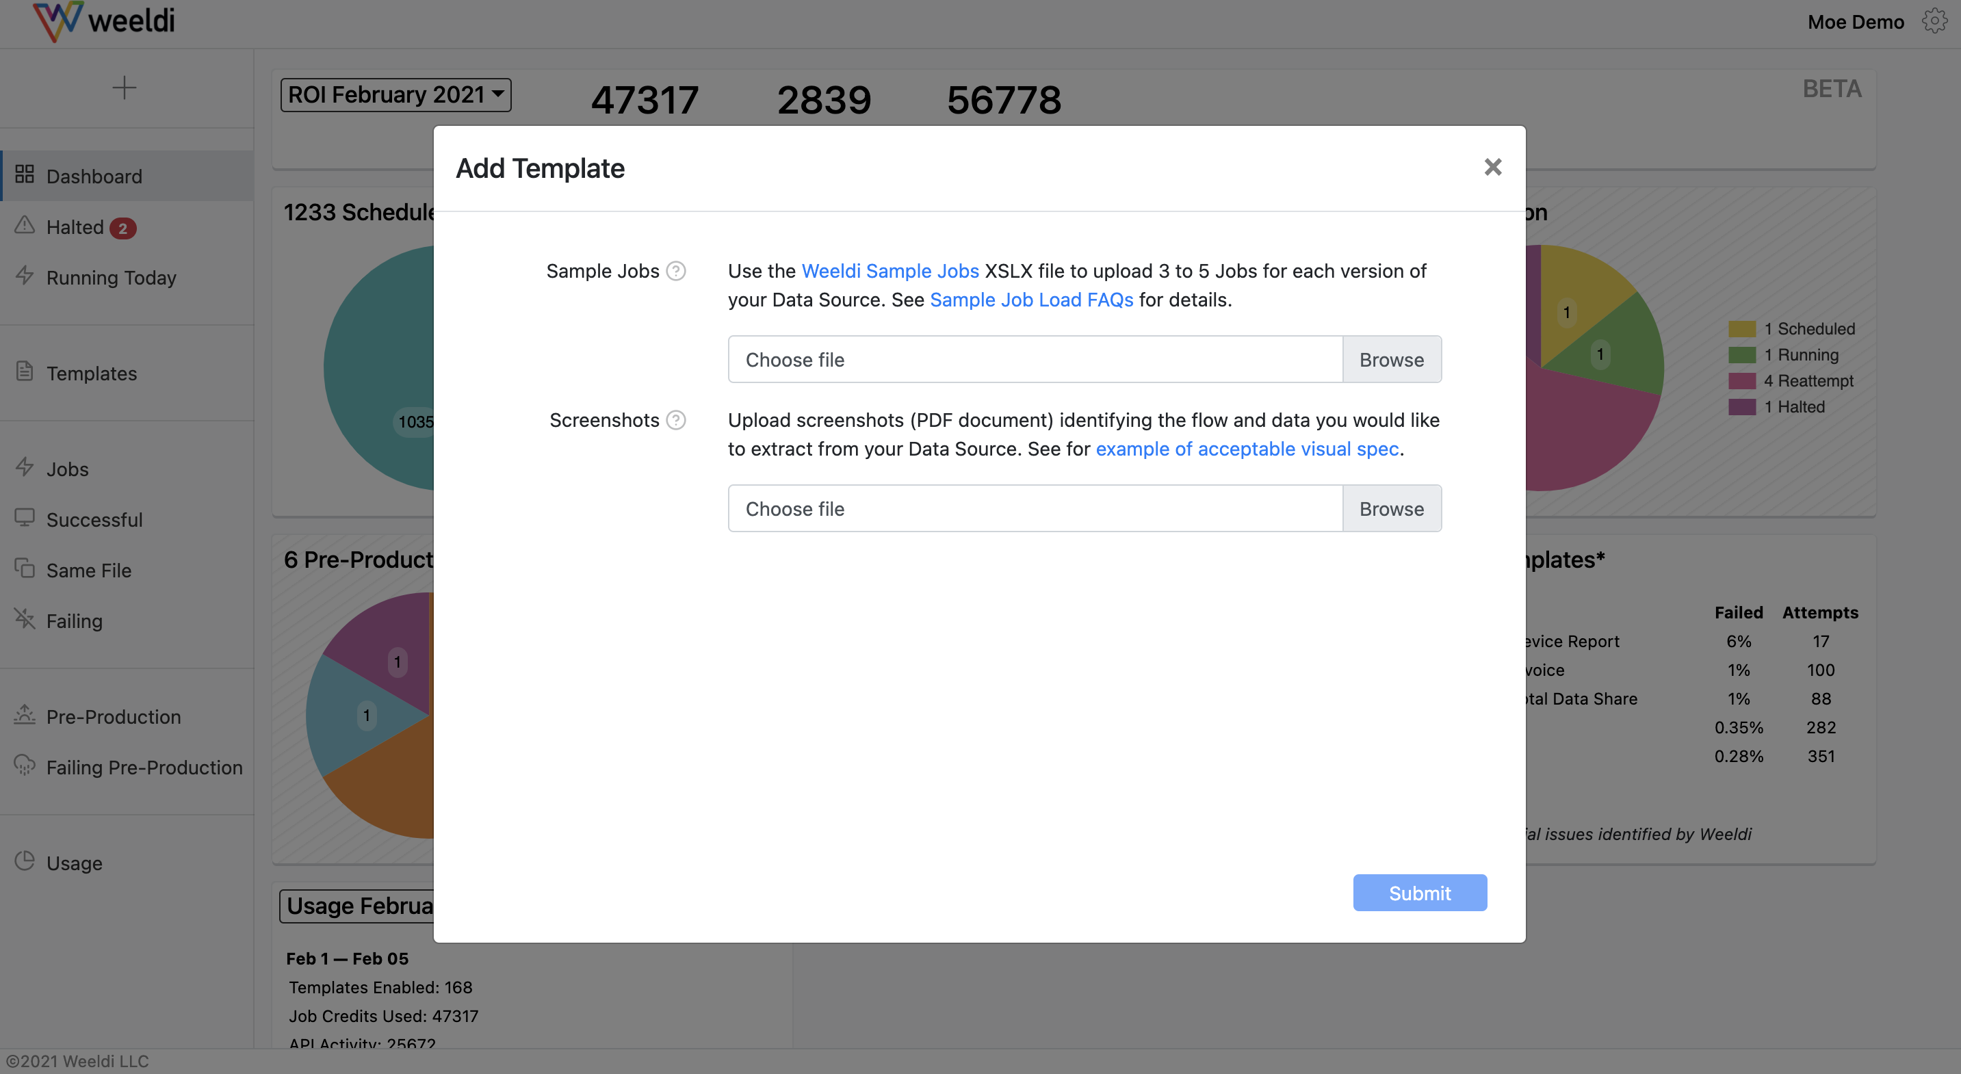Open example of acceptable visual spec link

1246,449
